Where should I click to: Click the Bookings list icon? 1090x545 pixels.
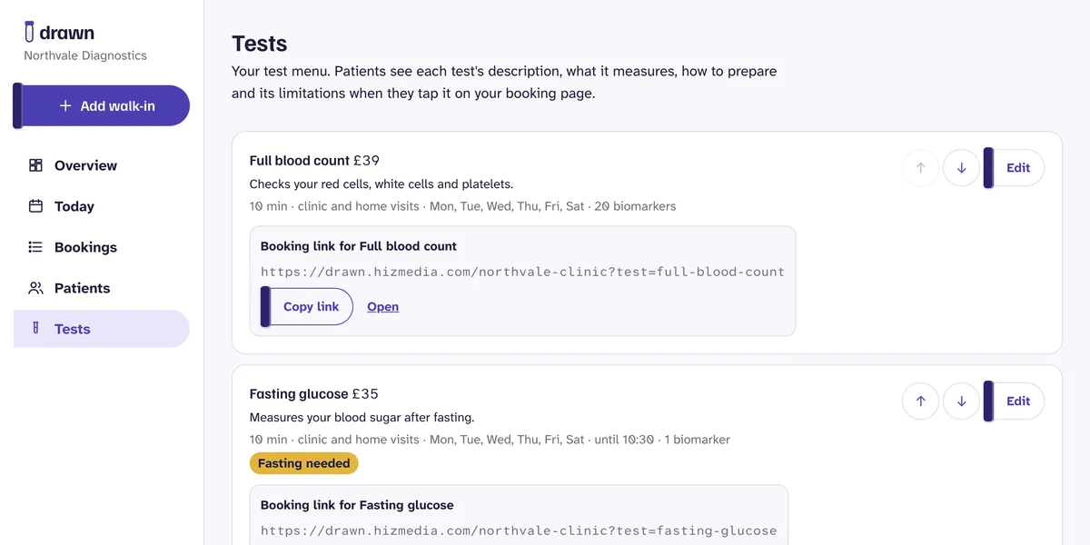tap(35, 247)
